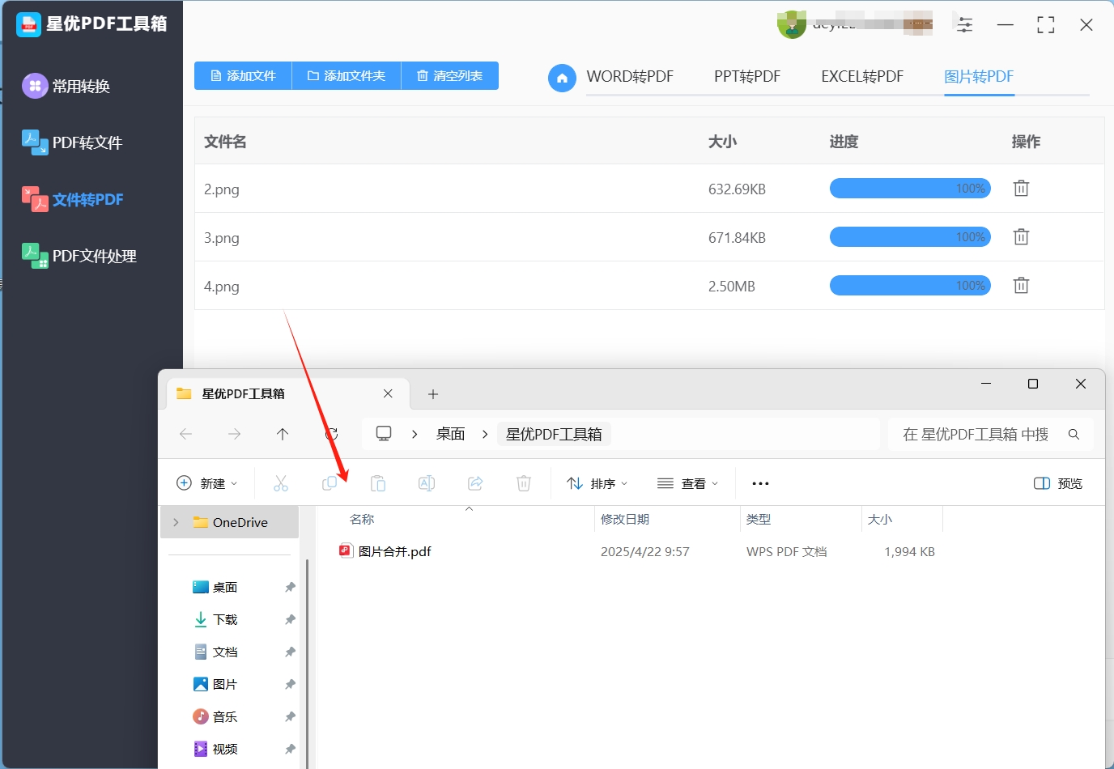The width and height of the screenshot is (1114, 769).
Task: Delete the 2.png row with its trash icon
Action: [1021, 189]
